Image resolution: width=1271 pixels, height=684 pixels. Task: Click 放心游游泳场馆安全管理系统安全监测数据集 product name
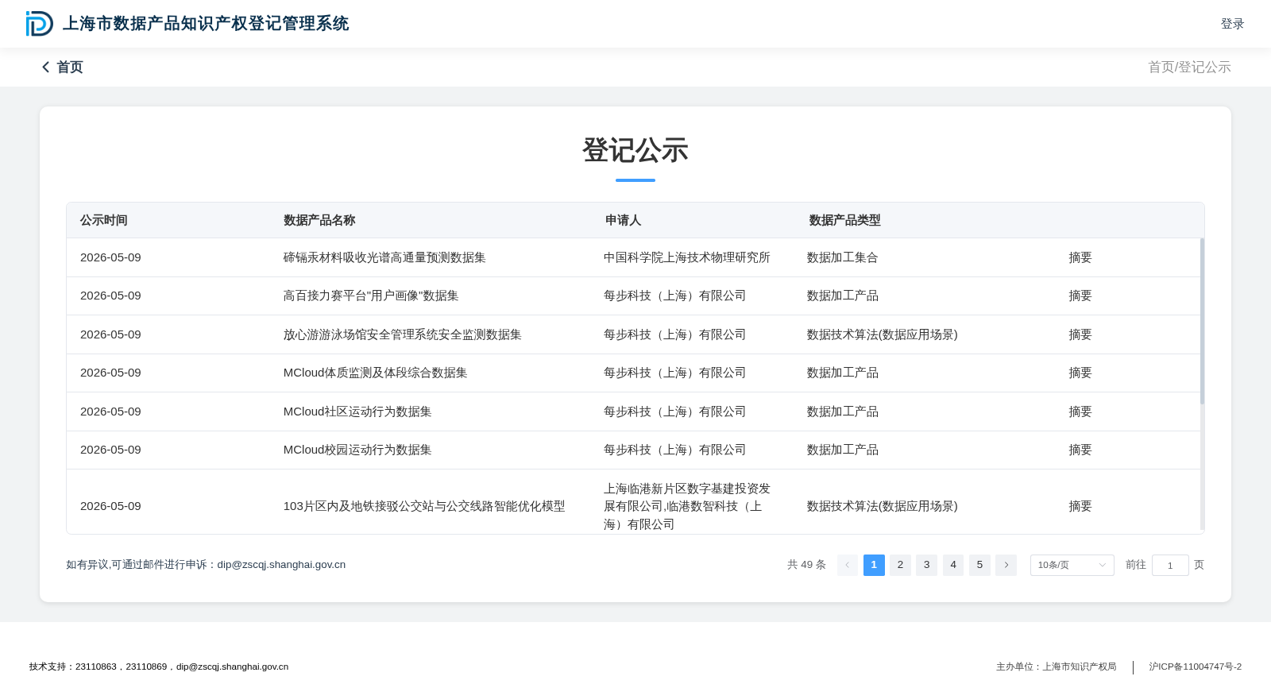[402, 334]
